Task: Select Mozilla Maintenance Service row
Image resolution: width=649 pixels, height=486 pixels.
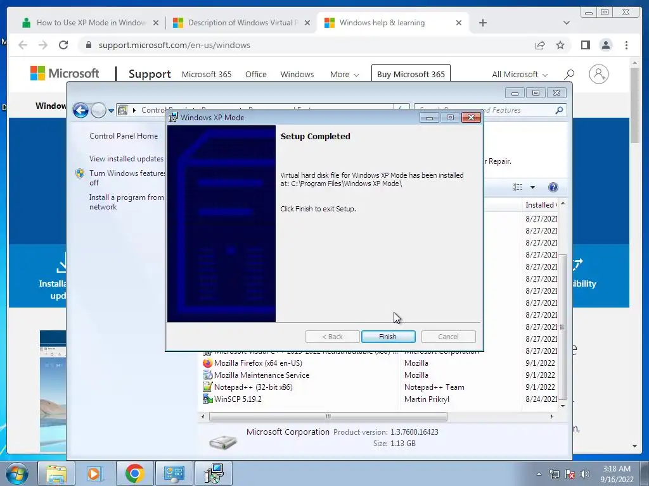Action: coord(380,375)
